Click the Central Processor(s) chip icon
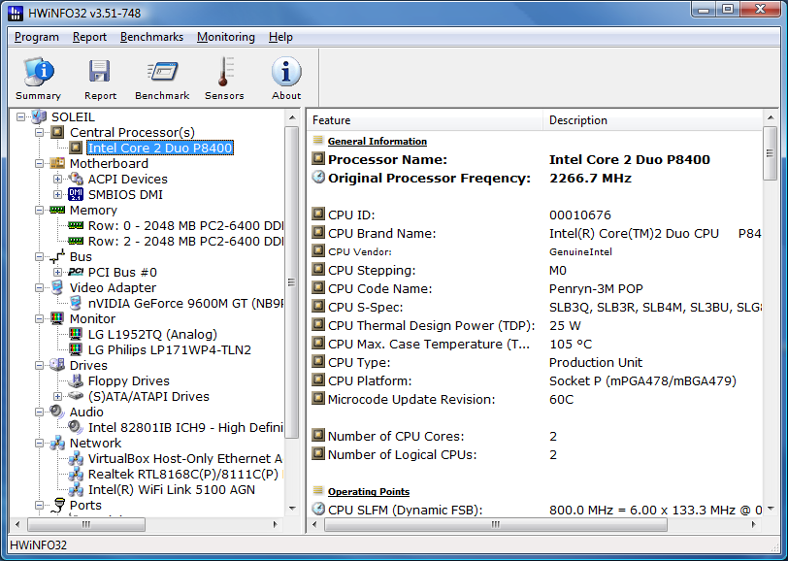The image size is (788, 561). (57, 132)
